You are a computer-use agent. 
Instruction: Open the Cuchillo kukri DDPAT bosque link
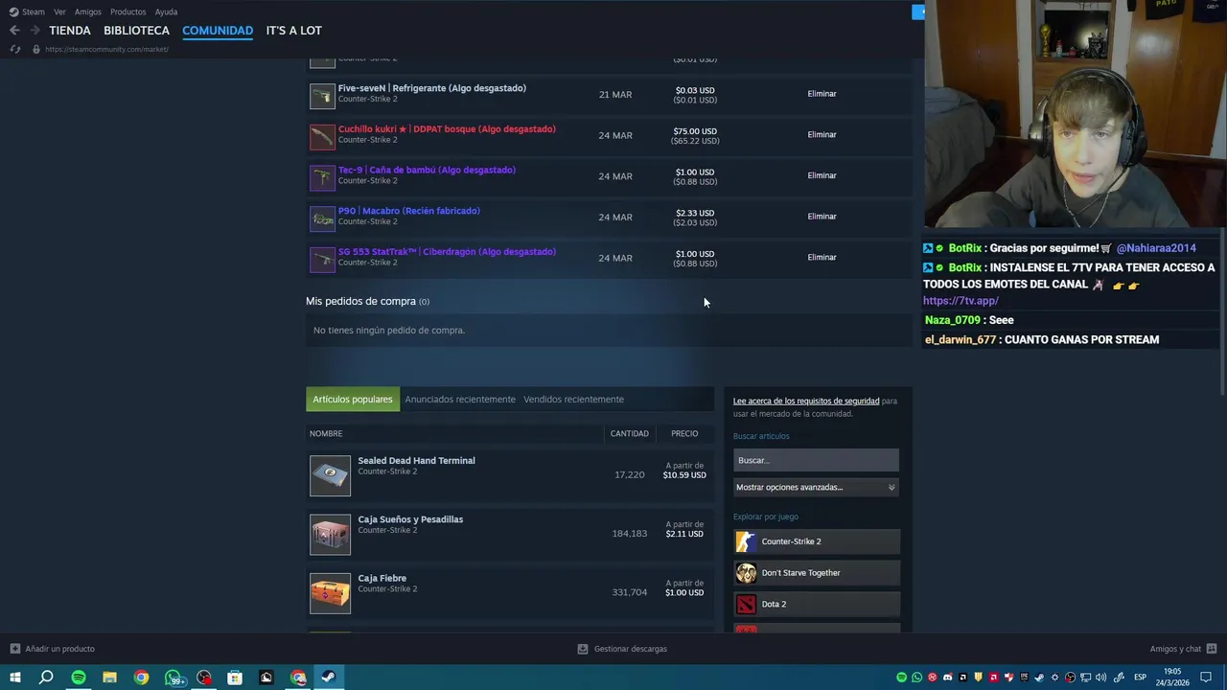447,129
